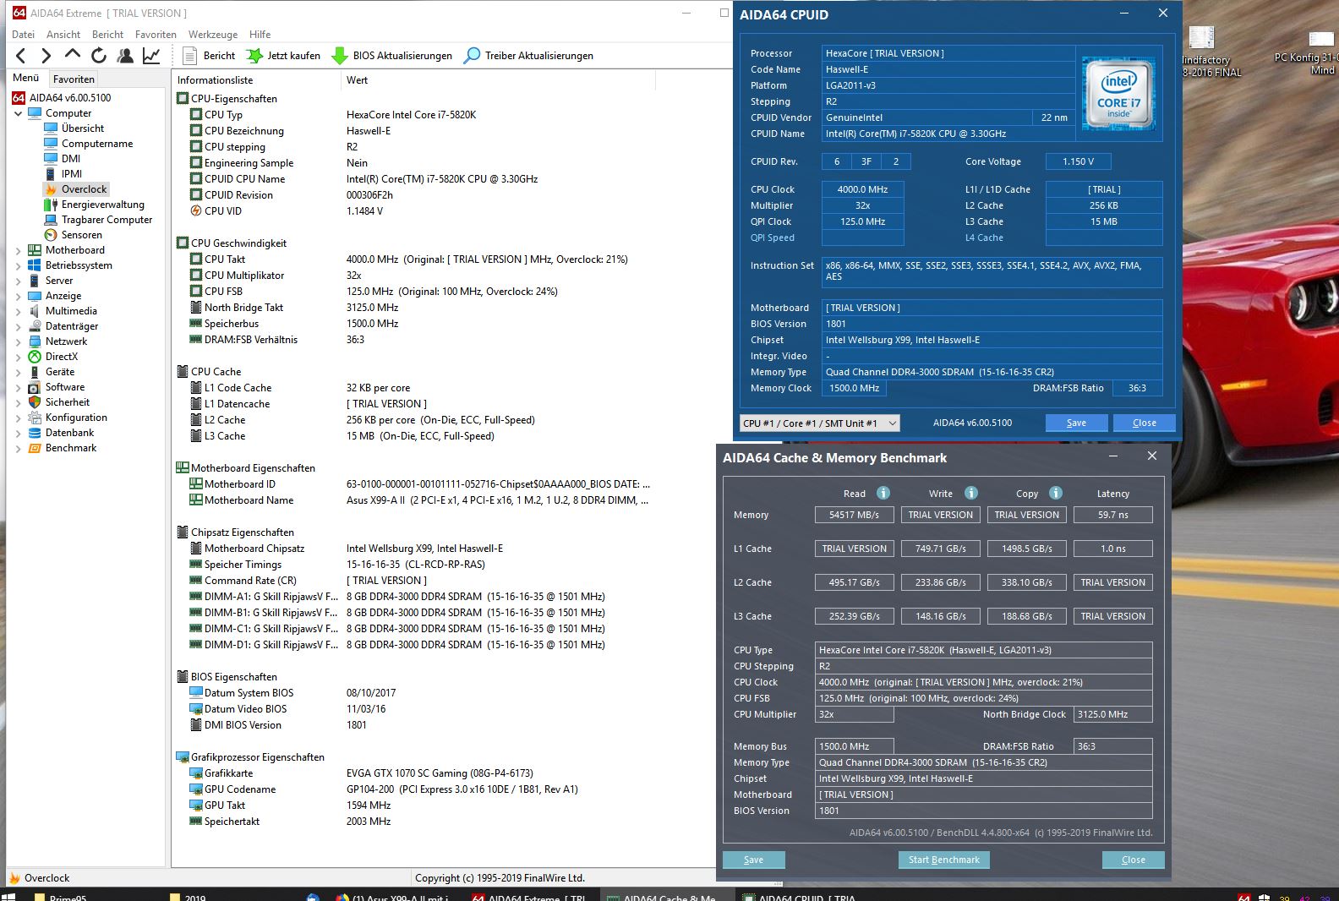Switch to AIDA64 CPUID taskbar item
This screenshot has height=901, width=1339.
(801, 896)
